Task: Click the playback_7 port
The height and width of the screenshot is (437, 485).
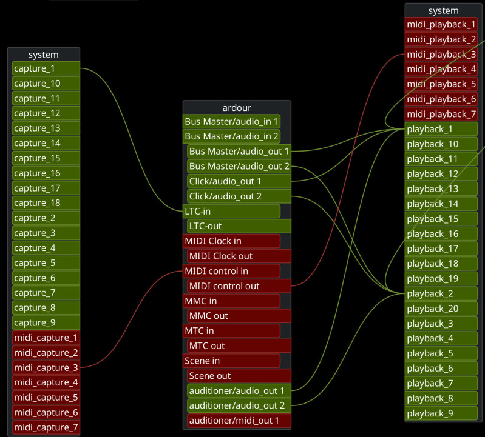Action: [x=441, y=383]
